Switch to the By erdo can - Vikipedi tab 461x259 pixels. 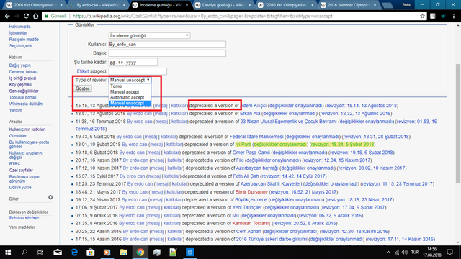pos(97,5)
